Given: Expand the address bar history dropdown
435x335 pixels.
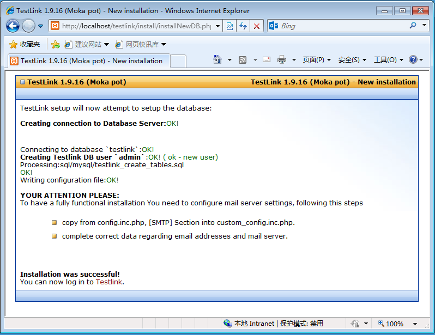Looking at the screenshot, I should point(218,26).
